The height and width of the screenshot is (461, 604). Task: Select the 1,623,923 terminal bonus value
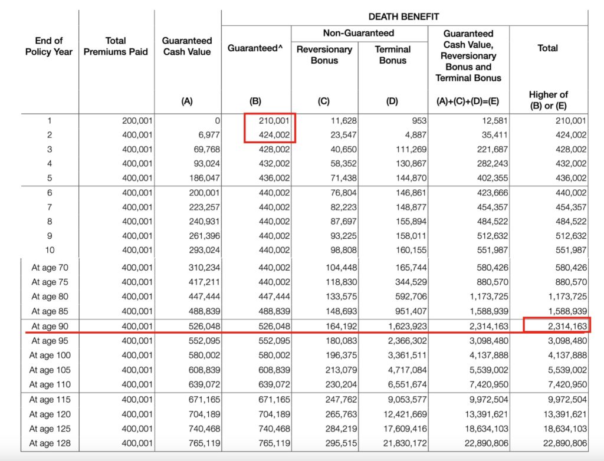[x=405, y=326]
